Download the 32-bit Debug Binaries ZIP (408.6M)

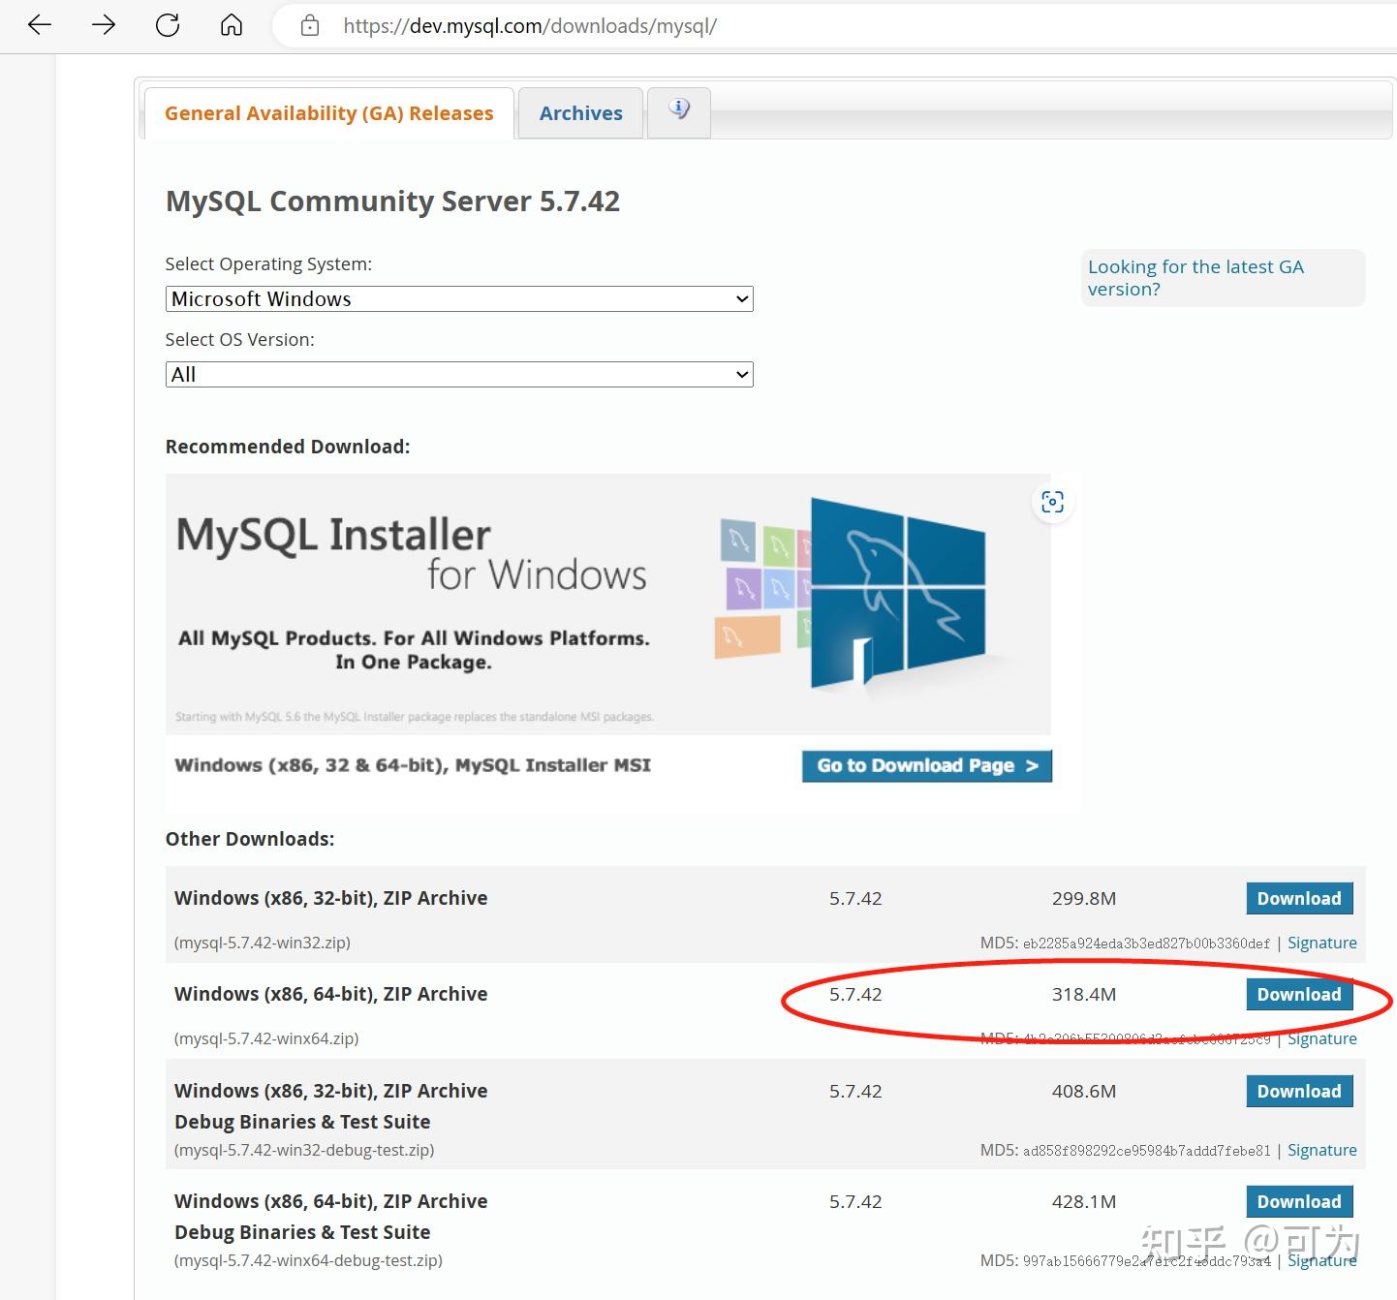1299,1091
